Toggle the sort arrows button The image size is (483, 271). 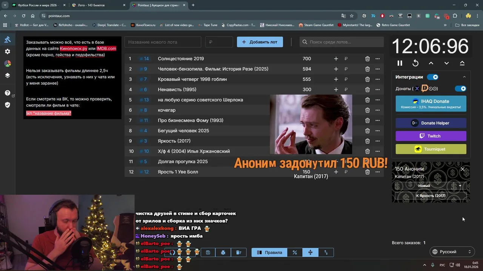(326, 253)
